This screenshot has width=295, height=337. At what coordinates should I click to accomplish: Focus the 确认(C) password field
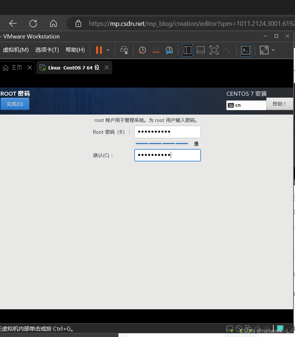coord(167,155)
